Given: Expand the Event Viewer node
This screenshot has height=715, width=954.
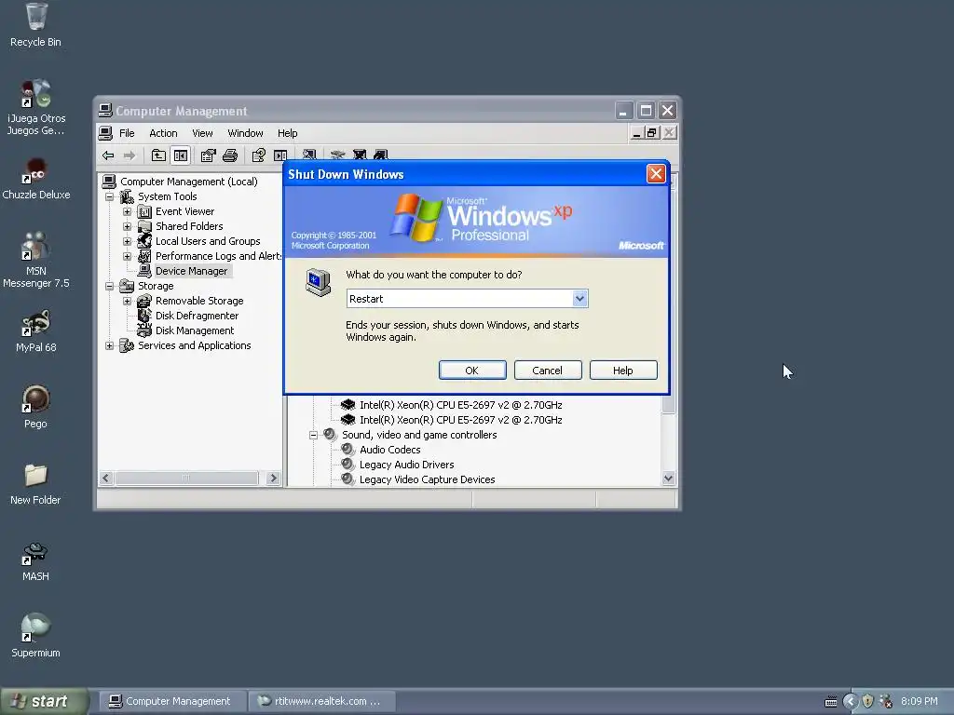Looking at the screenshot, I should 127,211.
